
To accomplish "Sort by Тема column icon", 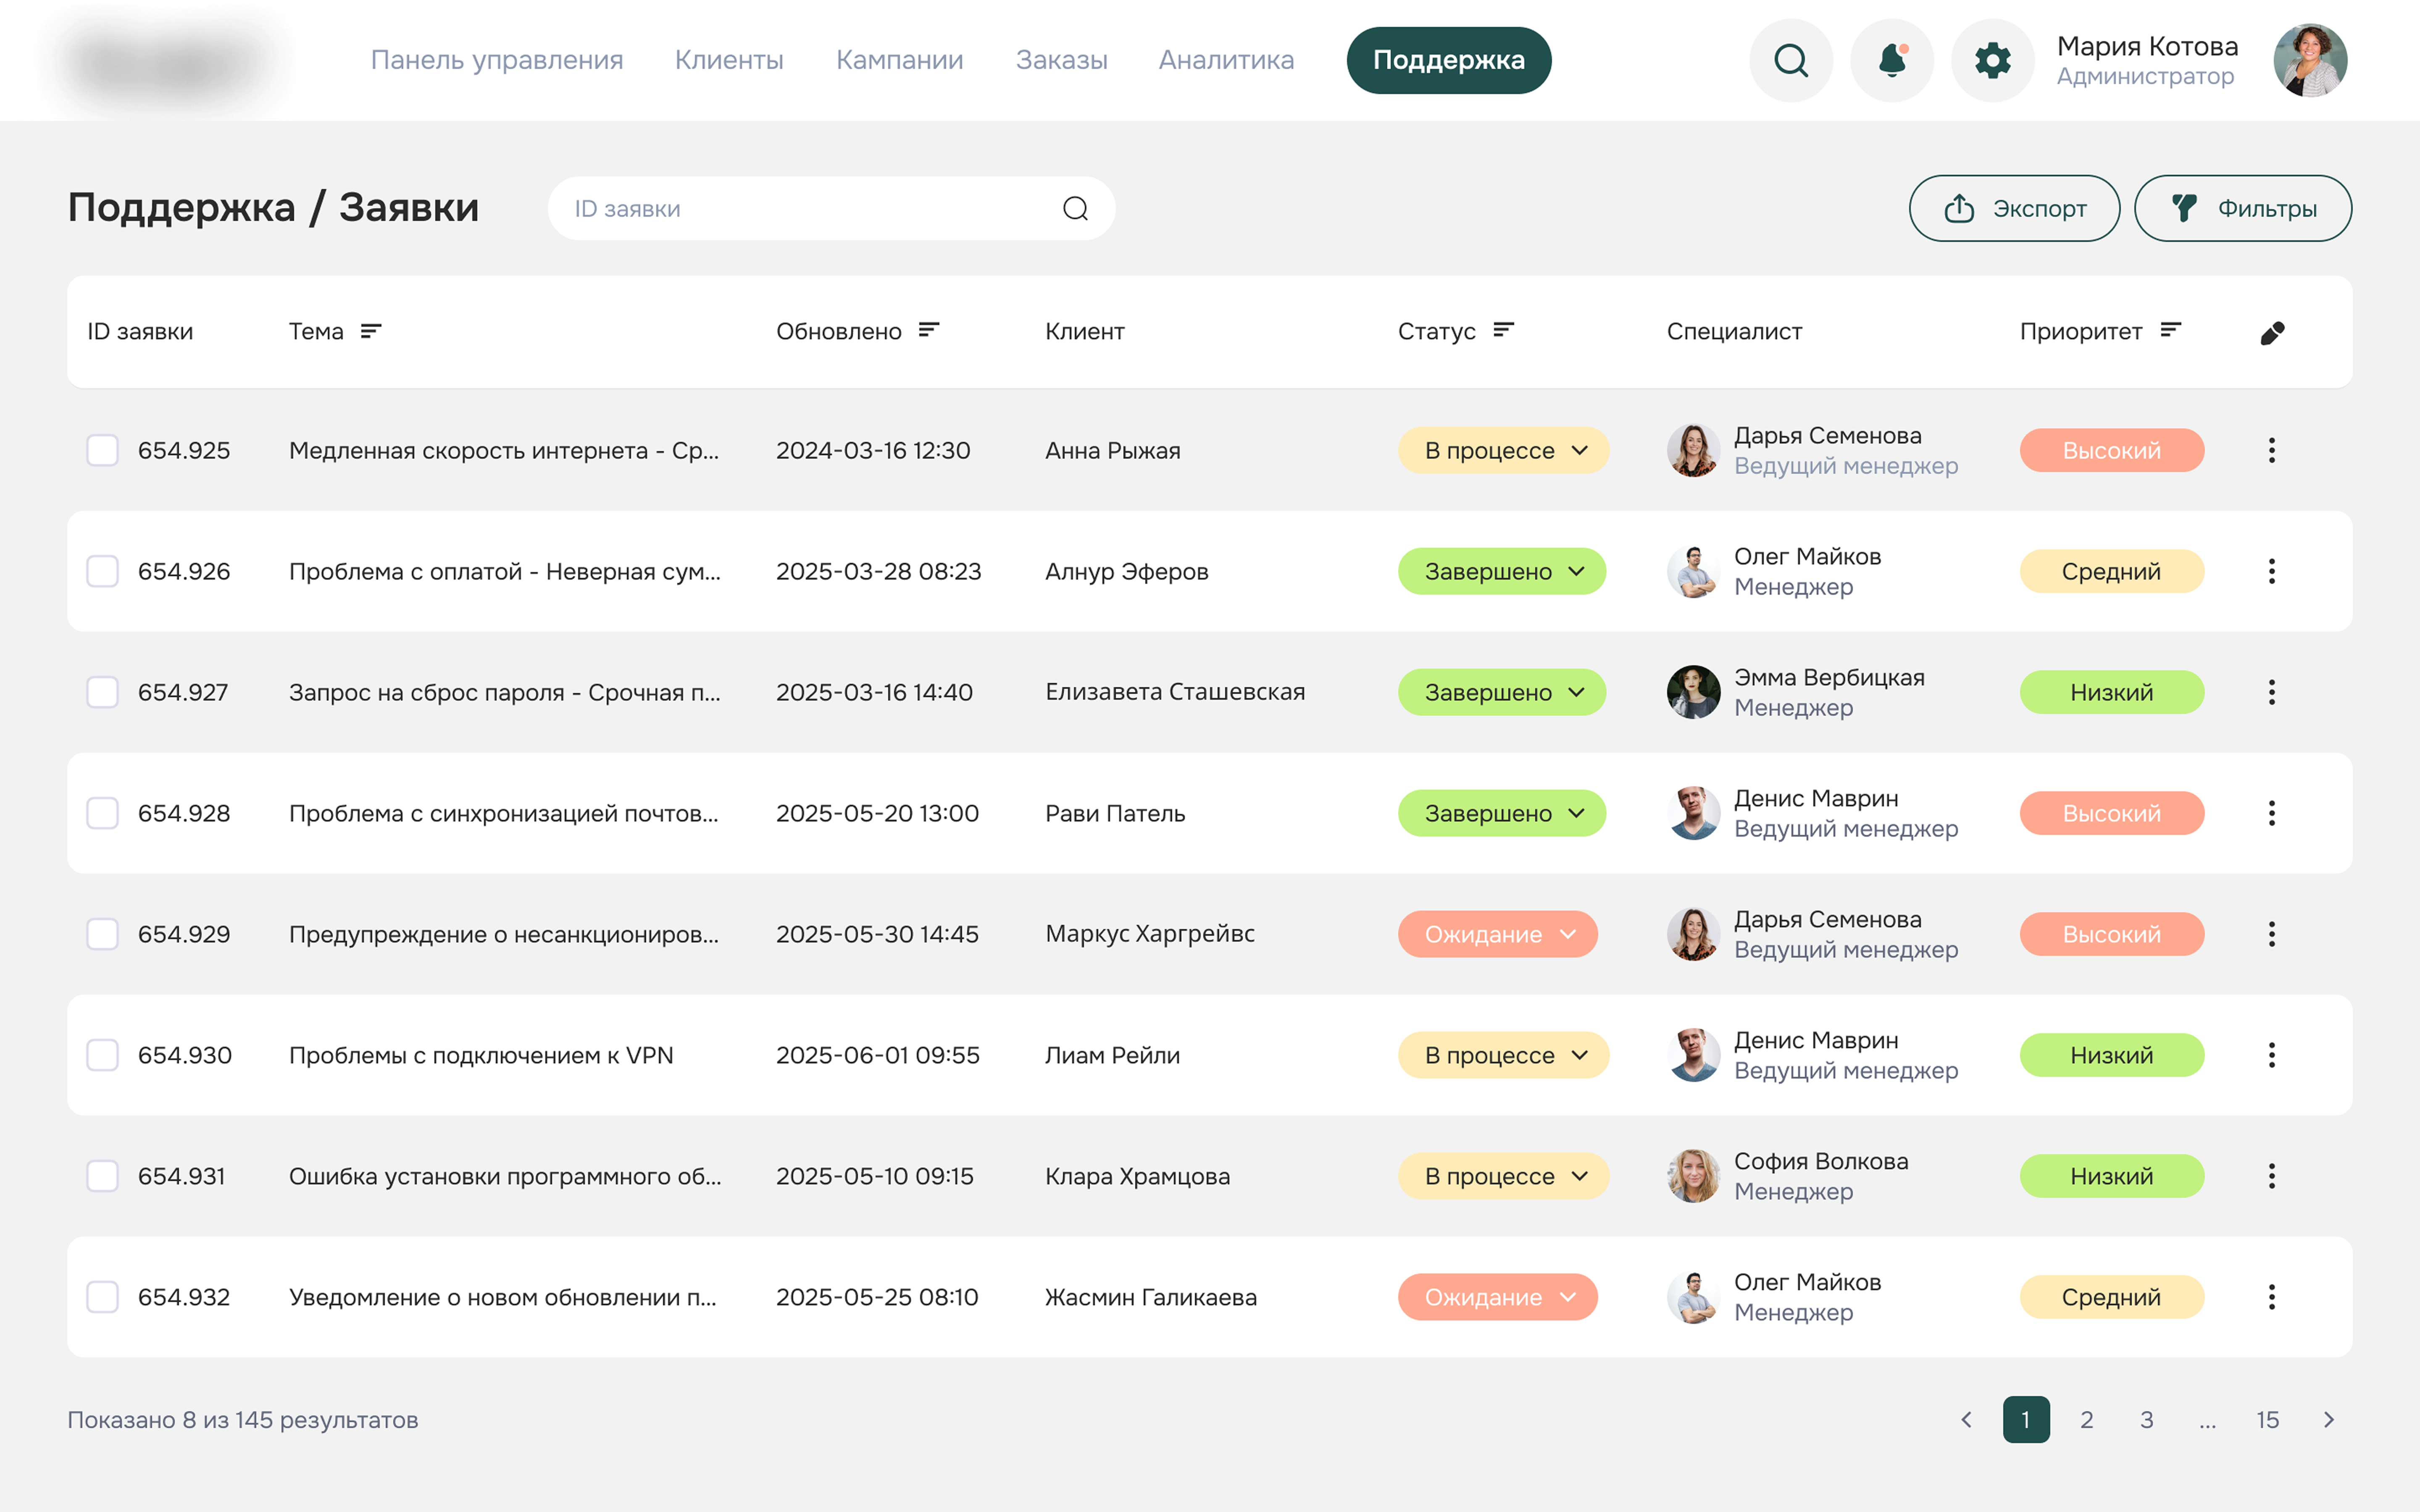I will 371,331.
